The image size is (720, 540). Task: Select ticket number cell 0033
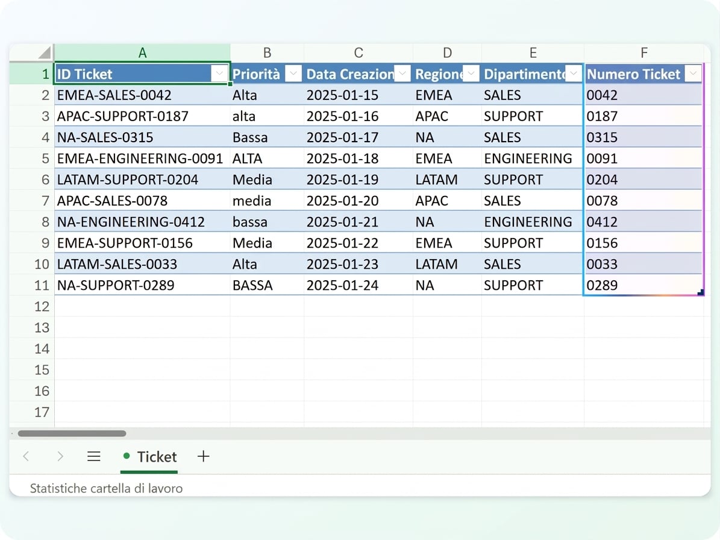643,264
